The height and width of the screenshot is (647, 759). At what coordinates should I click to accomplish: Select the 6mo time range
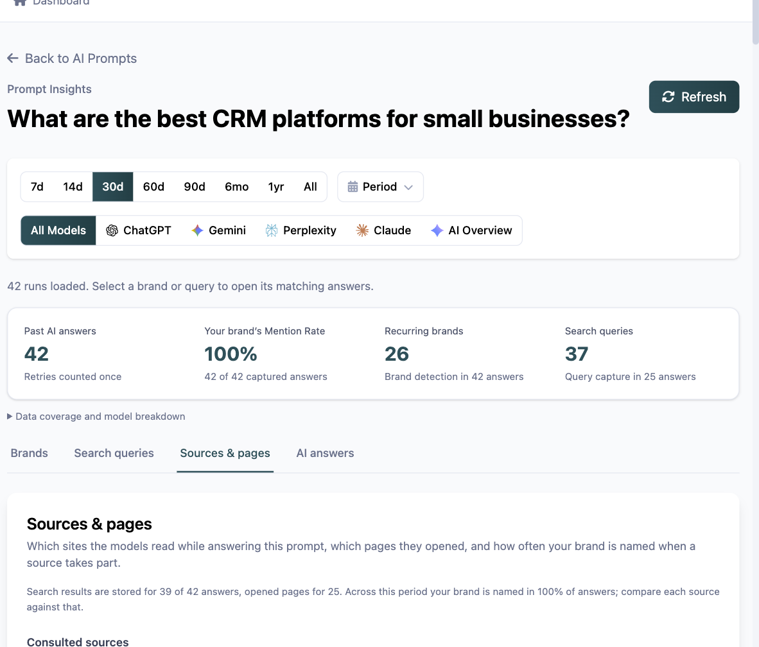click(x=237, y=187)
